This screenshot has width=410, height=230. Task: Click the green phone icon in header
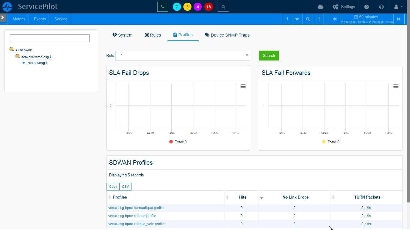pos(162,7)
